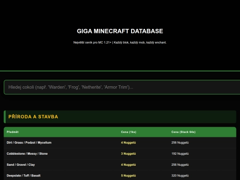Click the column header 'Předmět'
Viewport: 240px width, 180px height.
(x=12, y=132)
